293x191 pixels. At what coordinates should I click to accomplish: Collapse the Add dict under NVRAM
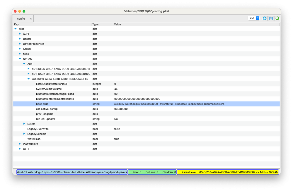point(24,64)
